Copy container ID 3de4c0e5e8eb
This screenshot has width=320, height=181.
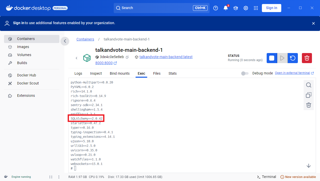[x=128, y=57]
